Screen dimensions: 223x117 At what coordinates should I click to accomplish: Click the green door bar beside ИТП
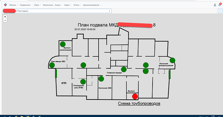56,74
